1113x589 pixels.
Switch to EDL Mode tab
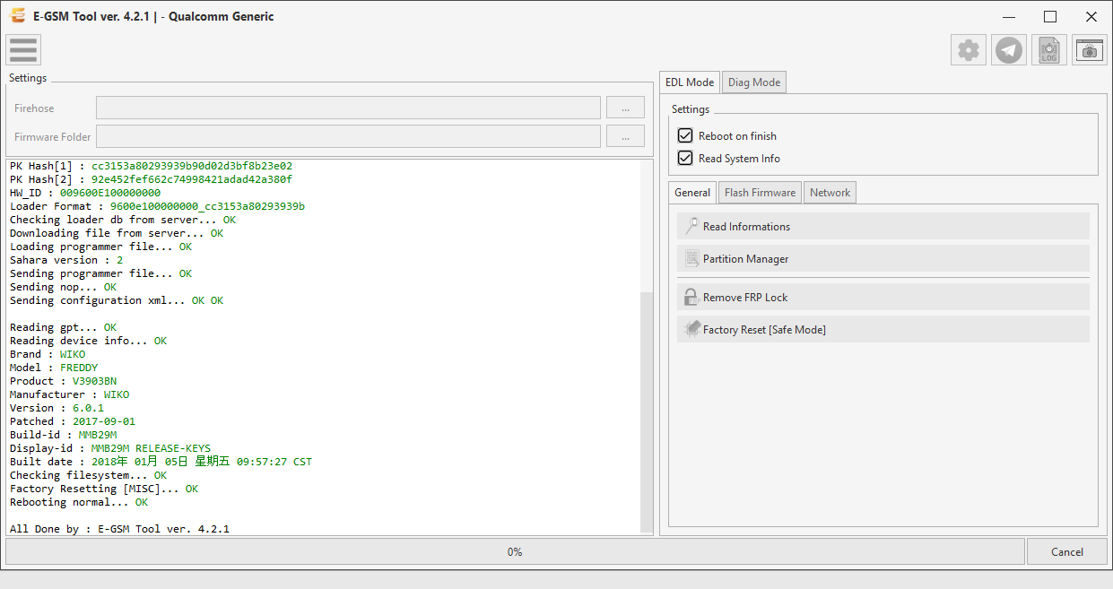coord(690,82)
